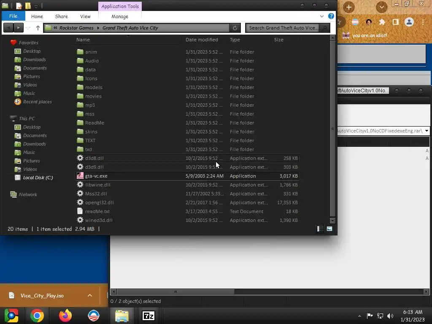Switch to large icons view icon
Screen dimensions: 432x324
pos(329,229)
